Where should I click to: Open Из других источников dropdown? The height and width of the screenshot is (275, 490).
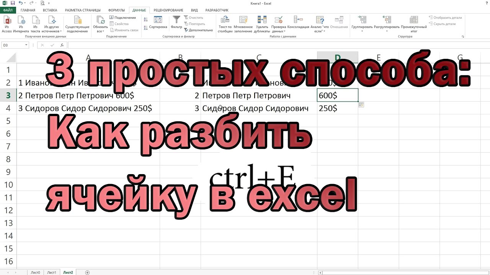coord(52,24)
